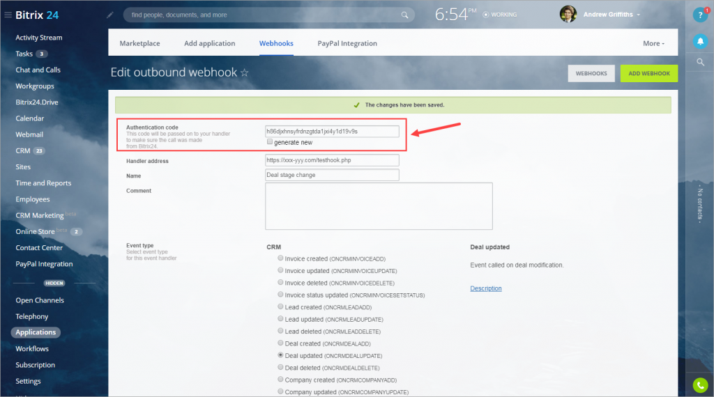Click the ADD WEBHOOK button
Viewport: 714px width, 397px height.
click(x=649, y=73)
